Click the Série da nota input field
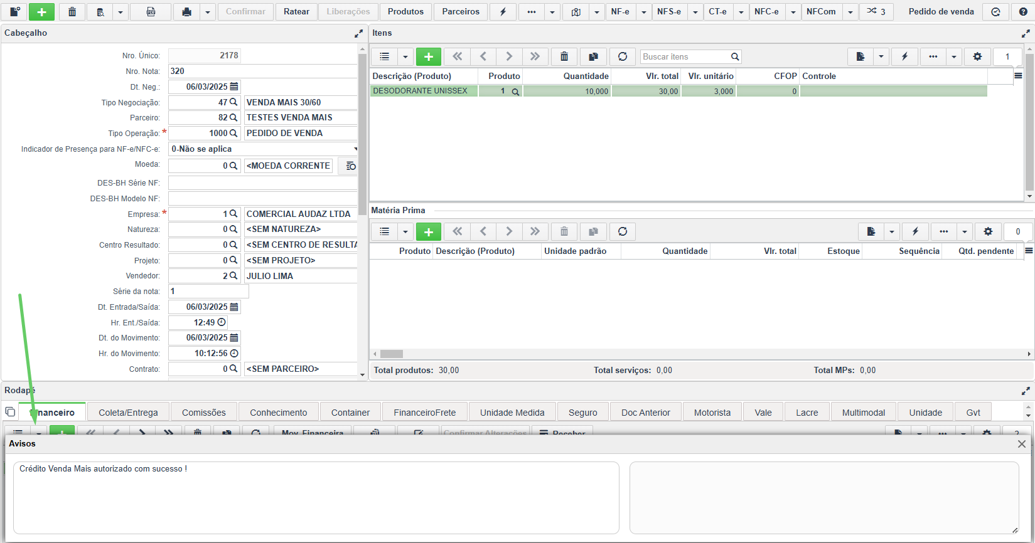The height and width of the screenshot is (543, 1035). (x=208, y=291)
